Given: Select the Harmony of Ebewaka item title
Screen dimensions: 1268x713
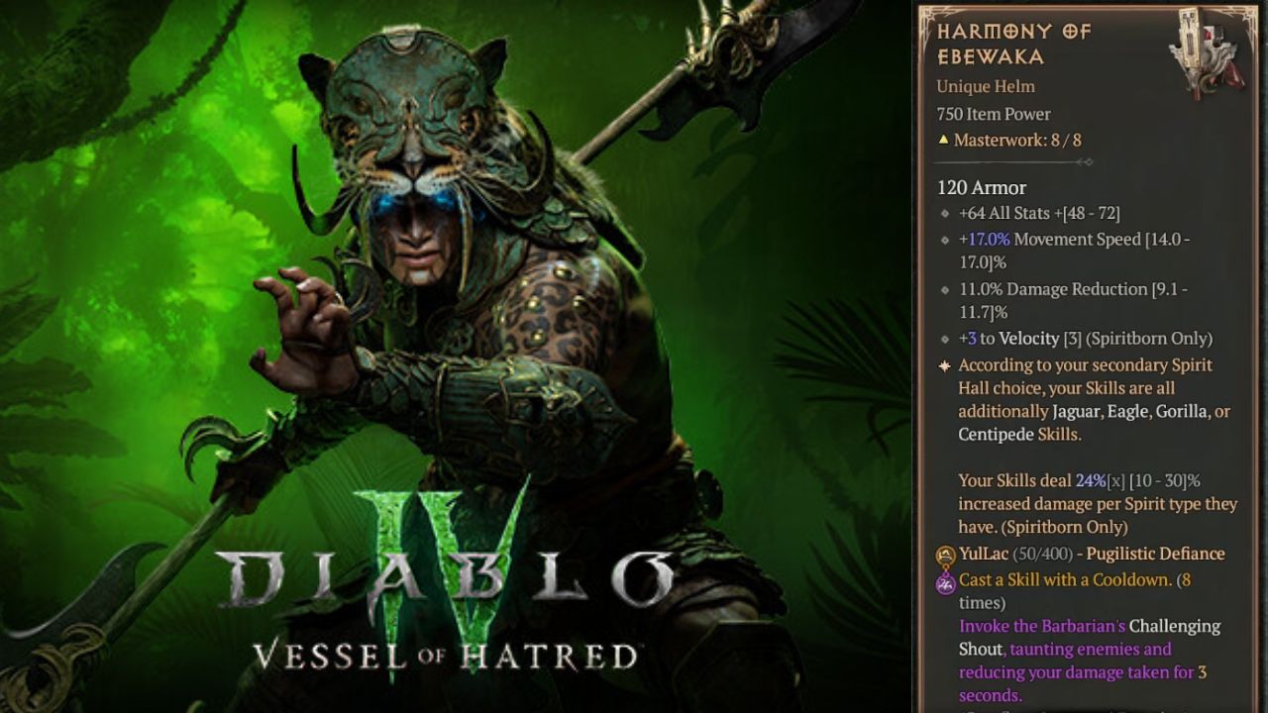Looking at the screenshot, I should [1013, 44].
